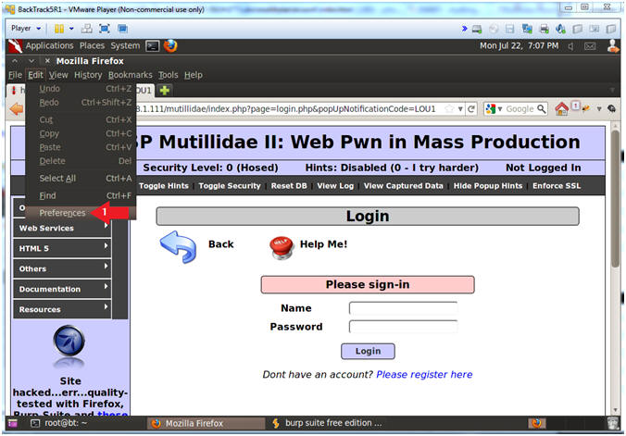Open the list-all-tabs dropdown arrow

(x=612, y=90)
